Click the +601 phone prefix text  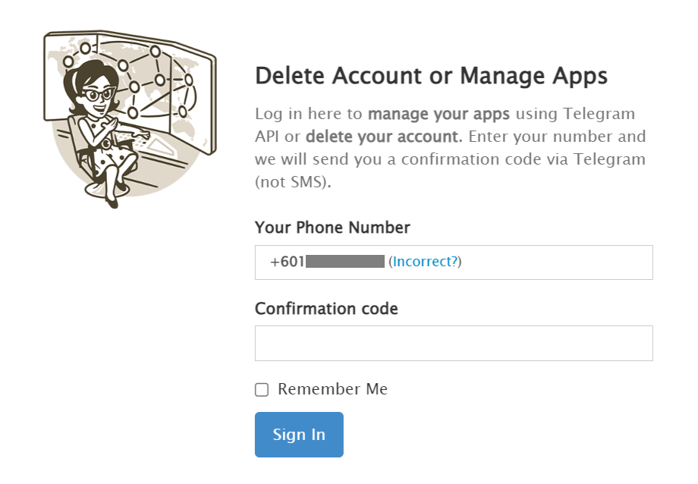pos(287,262)
